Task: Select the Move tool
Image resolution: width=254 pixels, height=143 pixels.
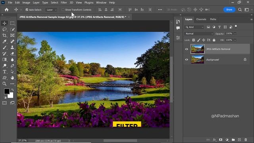Action: click(x=4, y=23)
